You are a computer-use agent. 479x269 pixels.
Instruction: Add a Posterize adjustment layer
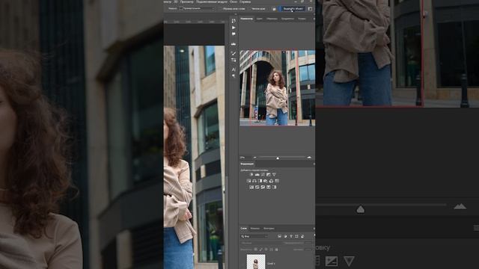point(257,187)
